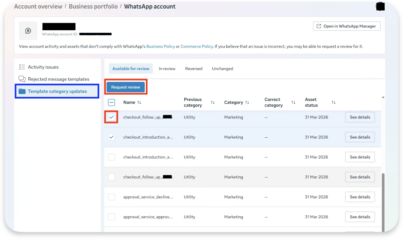Switch to the Available for review tab
The width and height of the screenshot is (403, 240).
[x=131, y=69]
